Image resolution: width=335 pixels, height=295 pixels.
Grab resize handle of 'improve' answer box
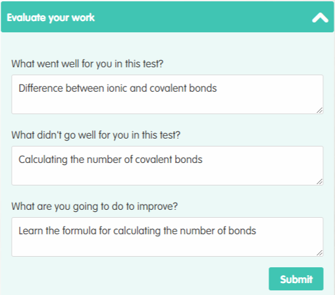320,253
